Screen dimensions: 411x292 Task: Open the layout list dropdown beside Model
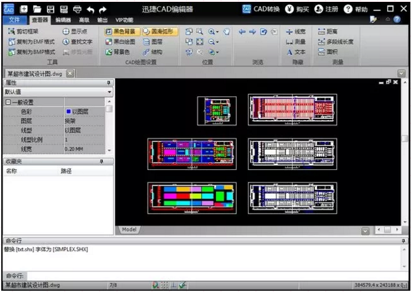click(365, 231)
